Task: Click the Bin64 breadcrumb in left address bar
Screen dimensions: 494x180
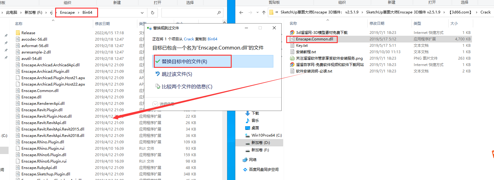Action: [x=87, y=13]
